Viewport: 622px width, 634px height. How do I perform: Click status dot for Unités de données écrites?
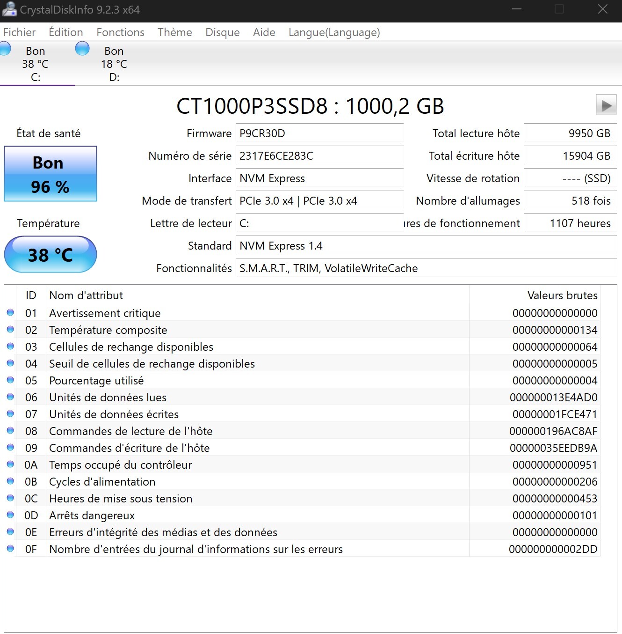coord(10,413)
